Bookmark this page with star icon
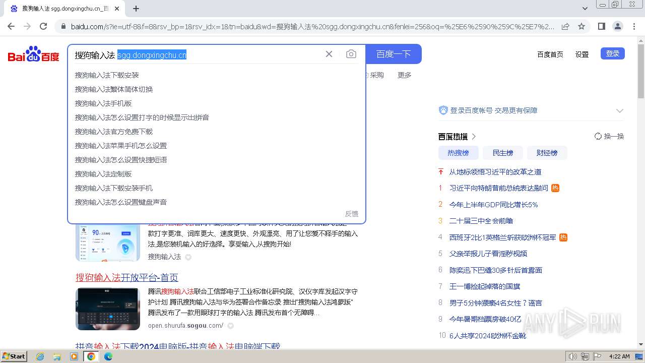Viewport: 645px width, 363px height. coord(582,26)
